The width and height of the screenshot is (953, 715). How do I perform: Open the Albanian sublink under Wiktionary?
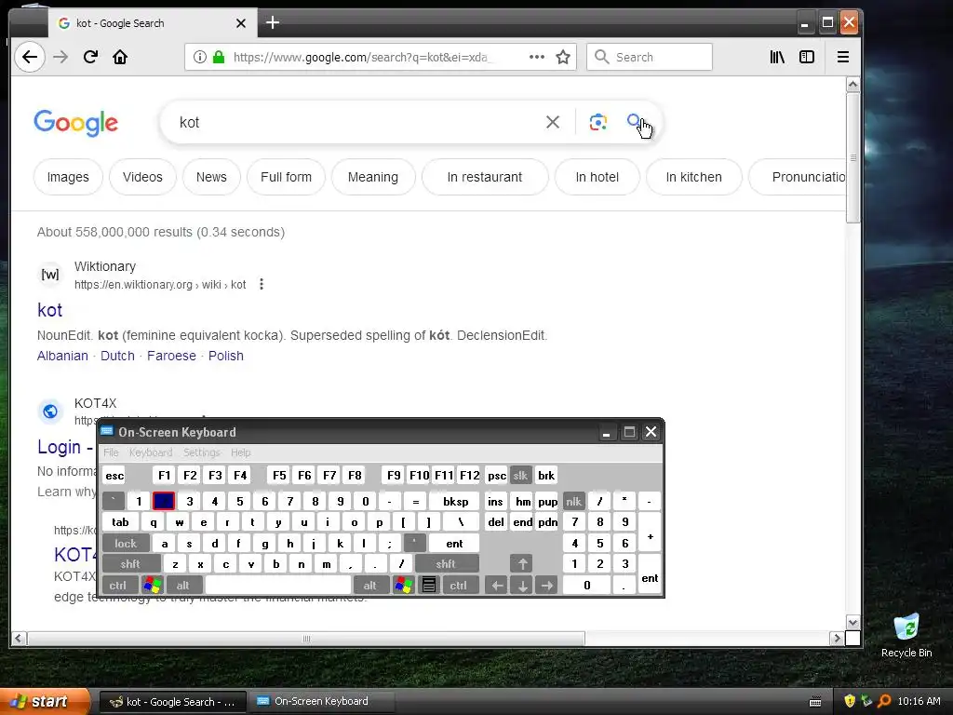pos(62,356)
